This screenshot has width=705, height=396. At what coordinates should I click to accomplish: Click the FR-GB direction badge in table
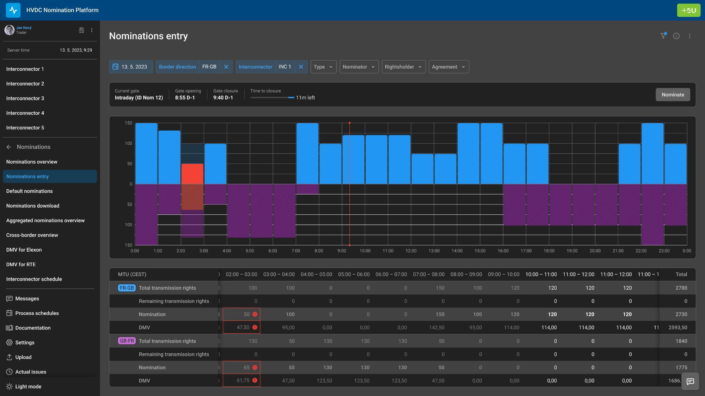(x=127, y=288)
